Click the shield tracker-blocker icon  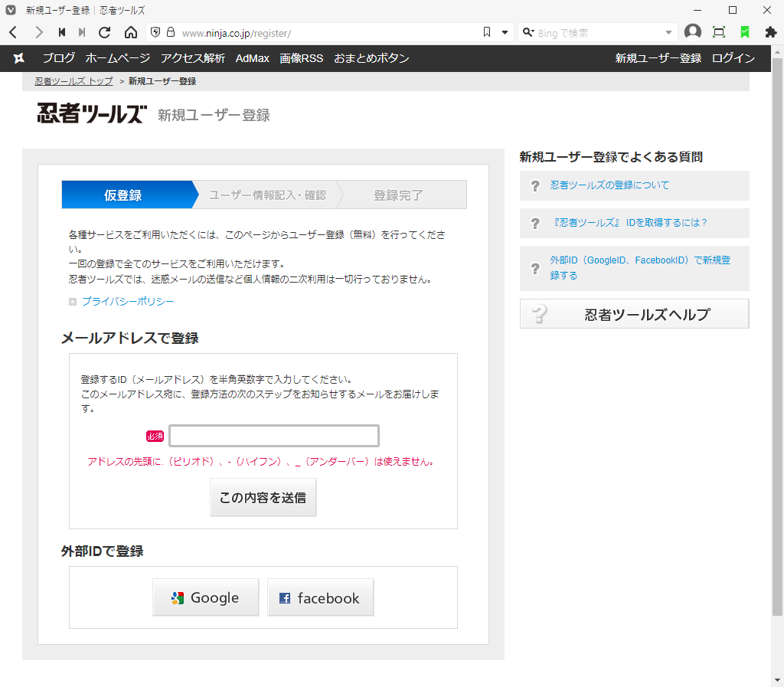tap(155, 32)
